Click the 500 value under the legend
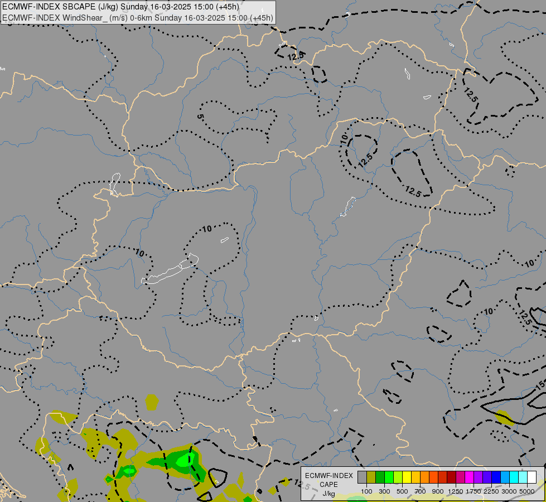The height and width of the screenshot is (502, 546). 402,491
